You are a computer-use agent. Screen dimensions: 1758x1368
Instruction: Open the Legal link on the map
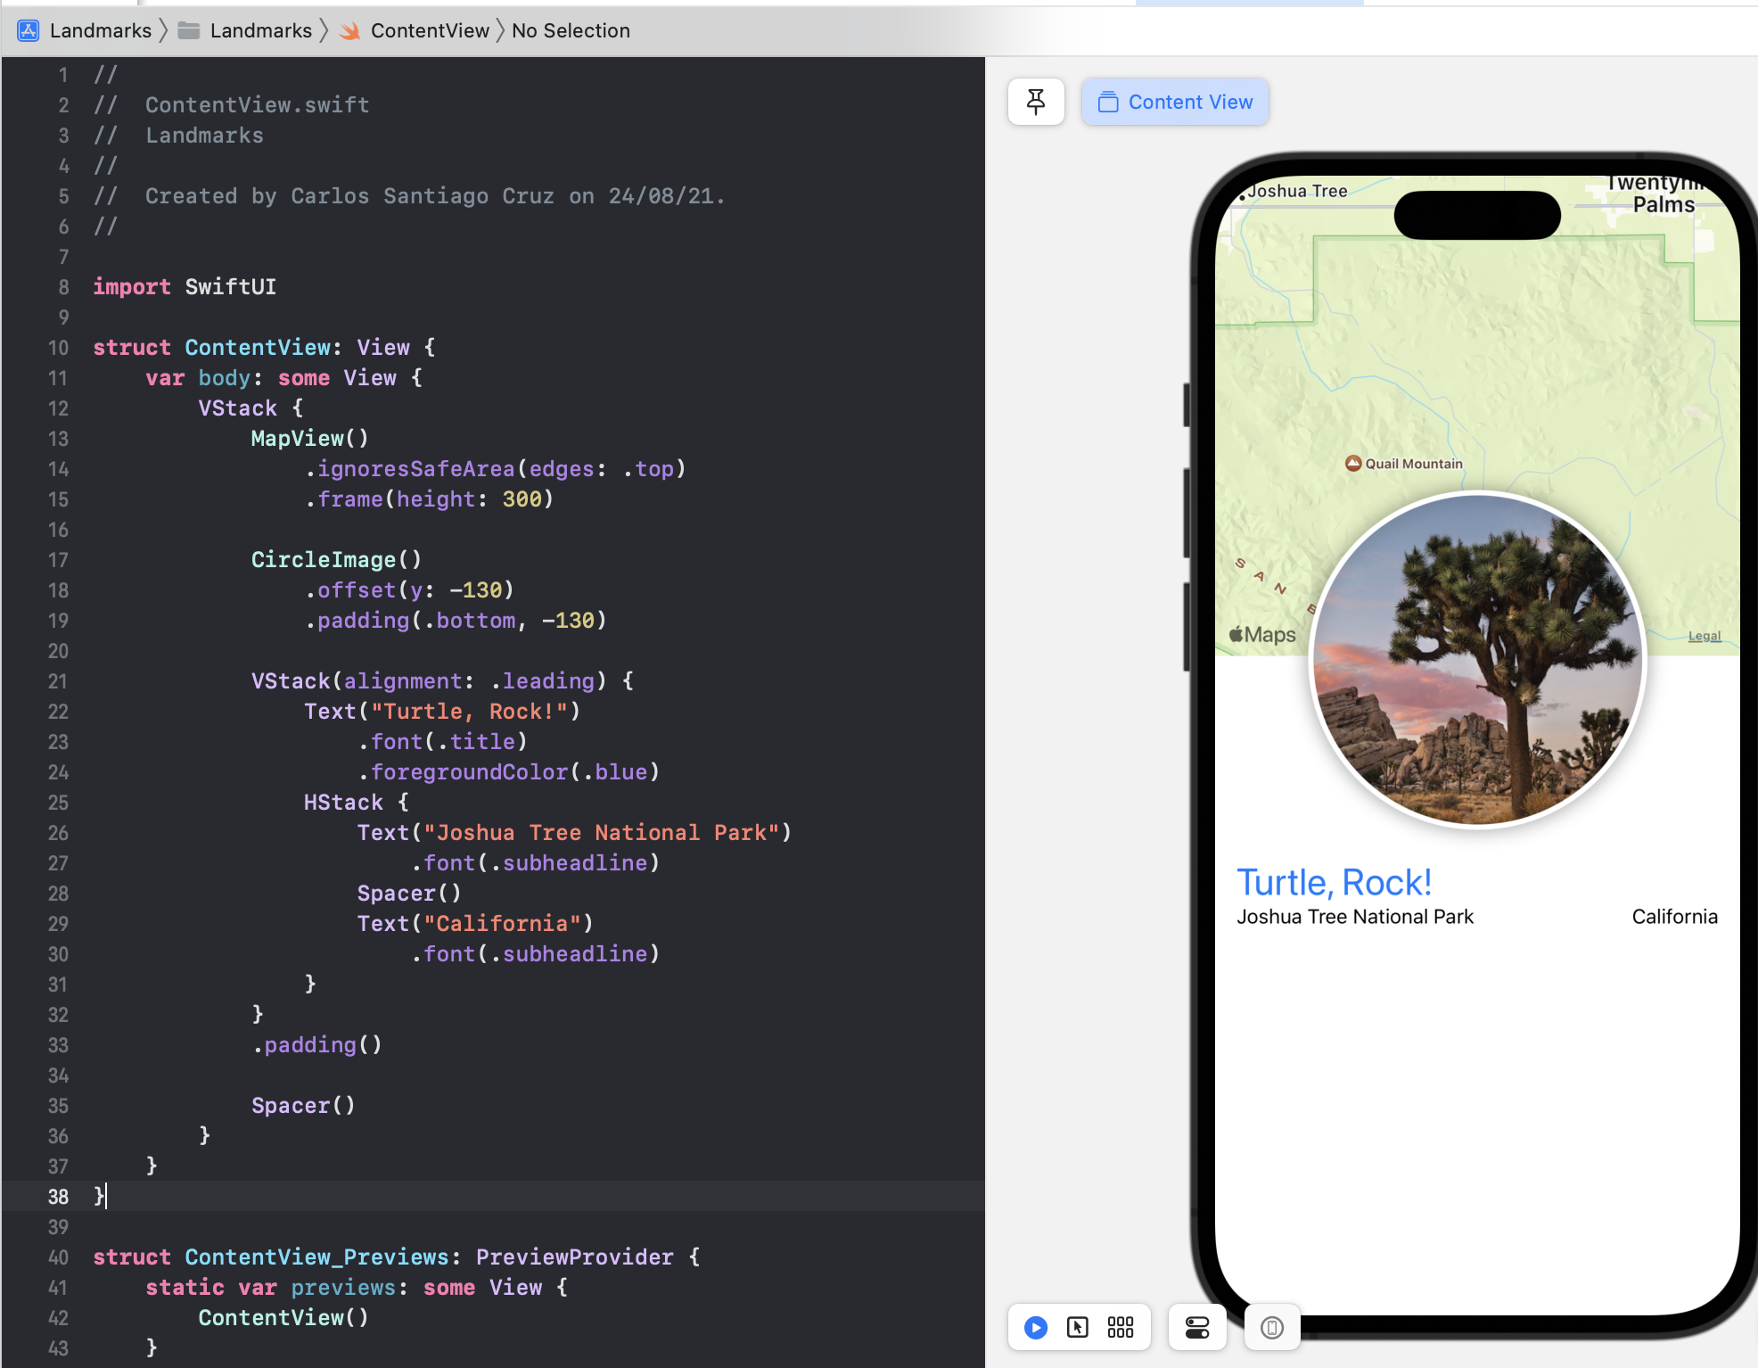(x=1704, y=636)
